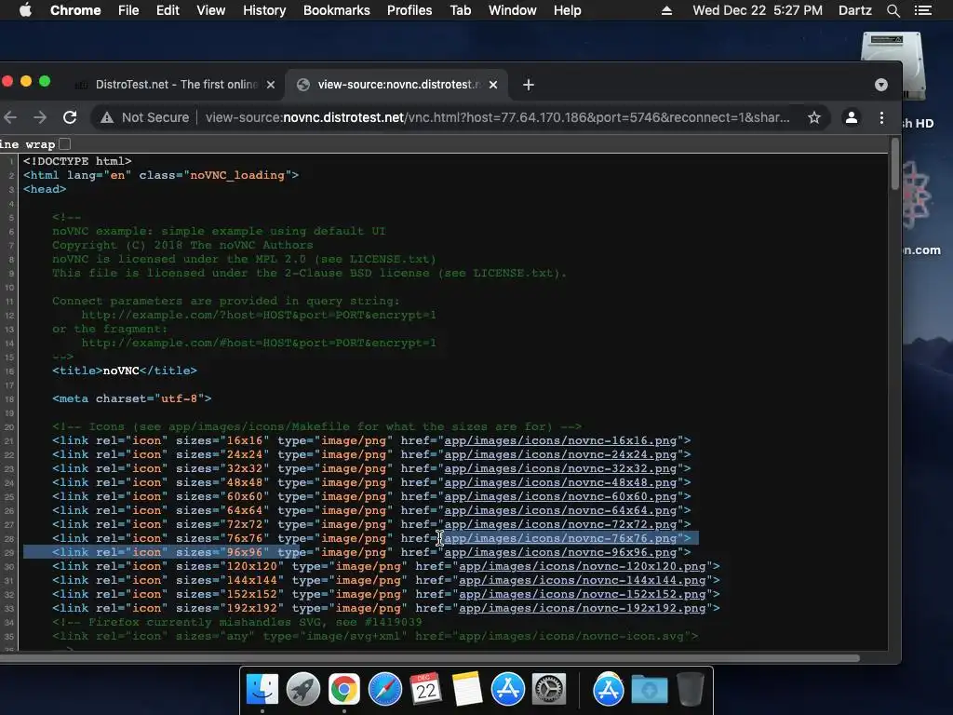Open Launchpad rocket icon in Dock
This screenshot has height=715, width=953.
(303, 690)
